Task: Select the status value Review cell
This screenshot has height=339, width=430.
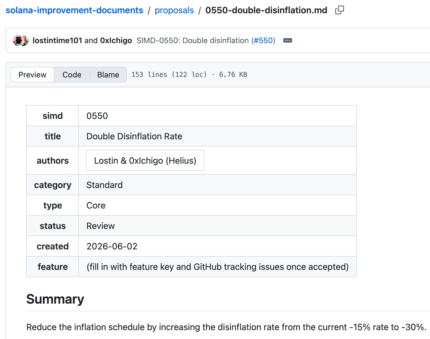Action: [x=217, y=226]
